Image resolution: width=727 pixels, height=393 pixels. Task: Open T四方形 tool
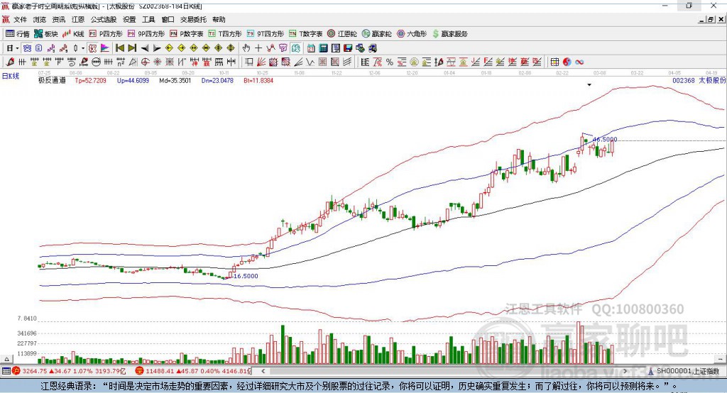pyautogui.click(x=225, y=34)
